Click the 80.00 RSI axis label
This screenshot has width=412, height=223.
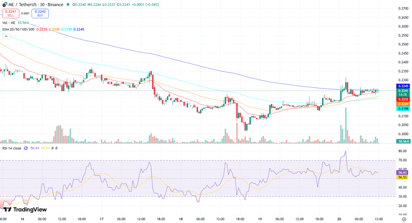point(403,151)
